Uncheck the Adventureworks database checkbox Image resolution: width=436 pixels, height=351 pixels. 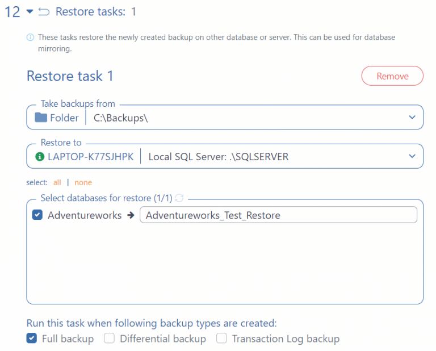[37, 215]
